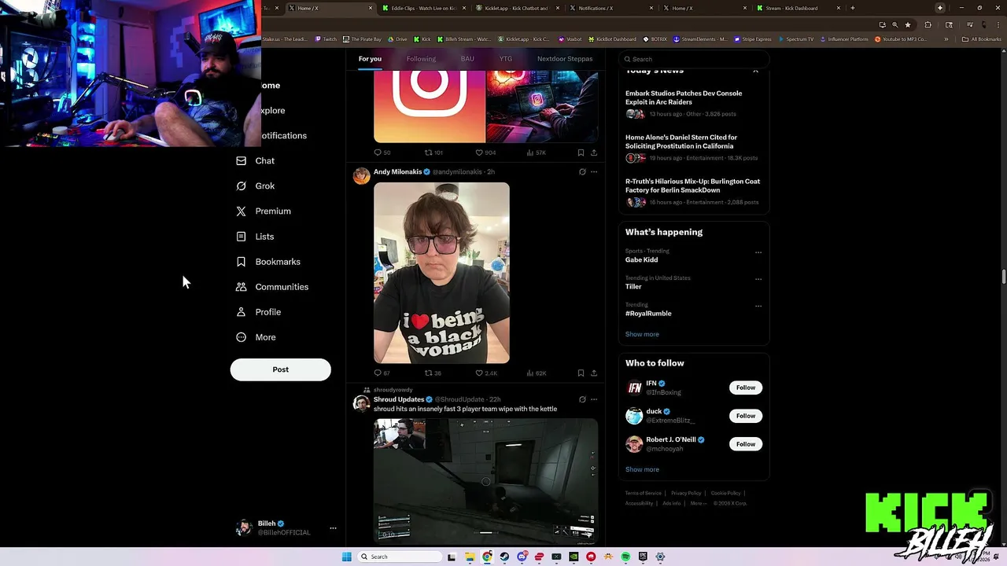Show more under Who to follow
This screenshot has height=566, width=1007.
click(x=642, y=469)
